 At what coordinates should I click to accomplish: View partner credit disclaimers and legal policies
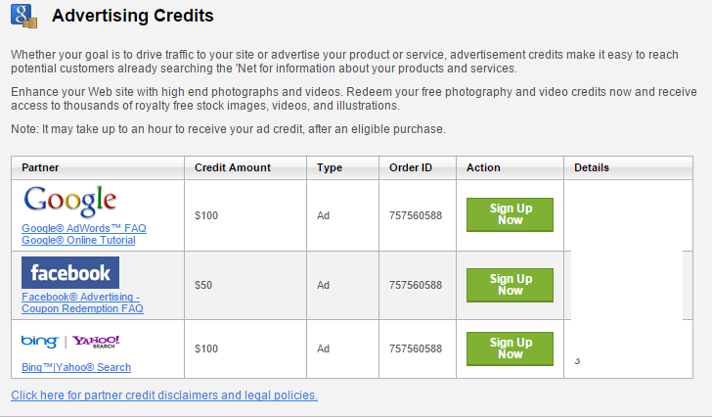point(164,395)
